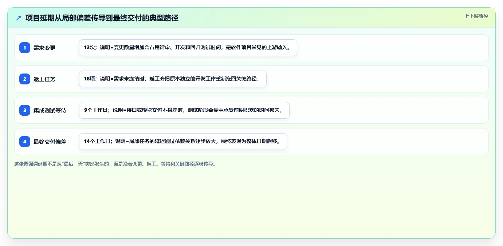
Task: Click the description box starting with 18项
Action: [x=173, y=79]
